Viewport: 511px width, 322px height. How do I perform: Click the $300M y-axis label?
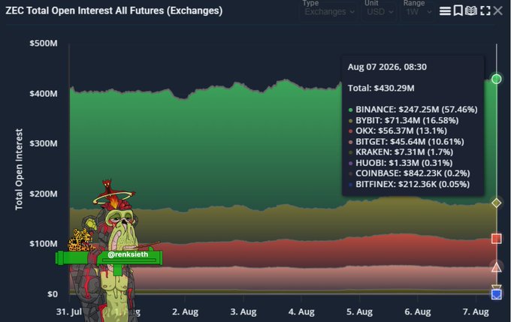(x=44, y=143)
